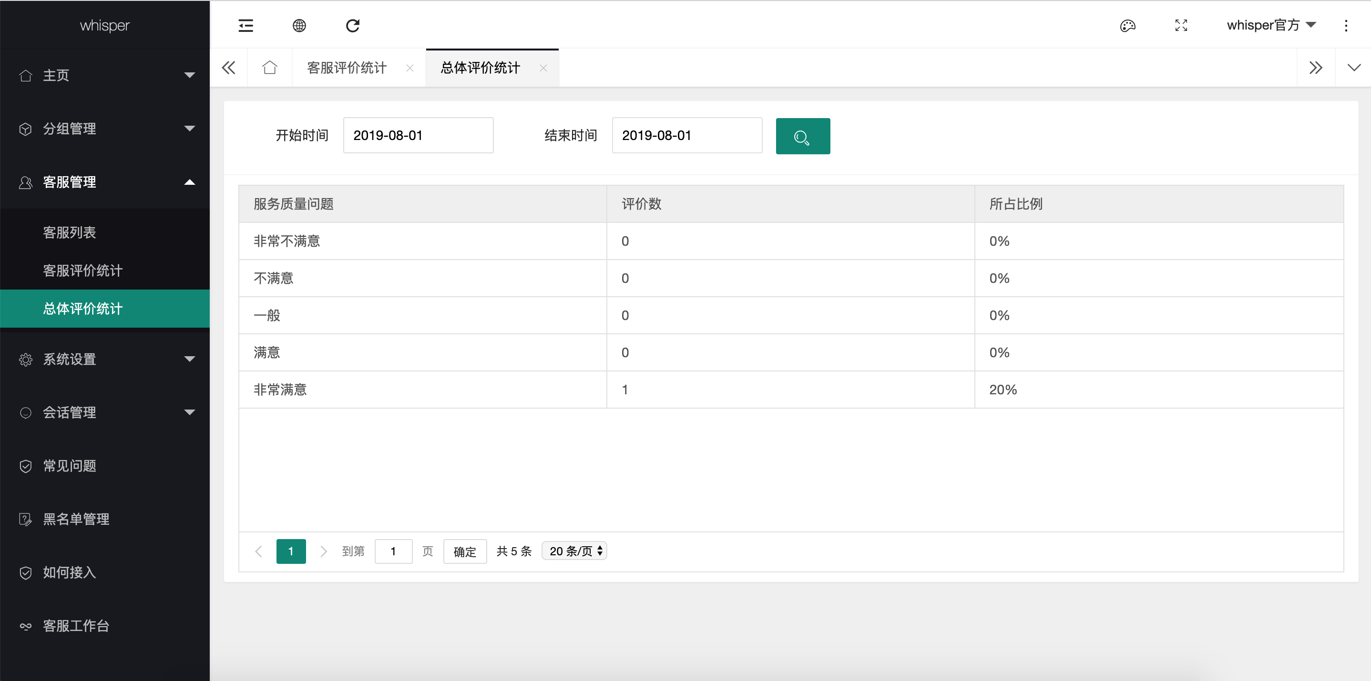Viewport: 1371px width, 681px height.
Task: Click the 主页 house icon in sidebar
Action: (26, 76)
